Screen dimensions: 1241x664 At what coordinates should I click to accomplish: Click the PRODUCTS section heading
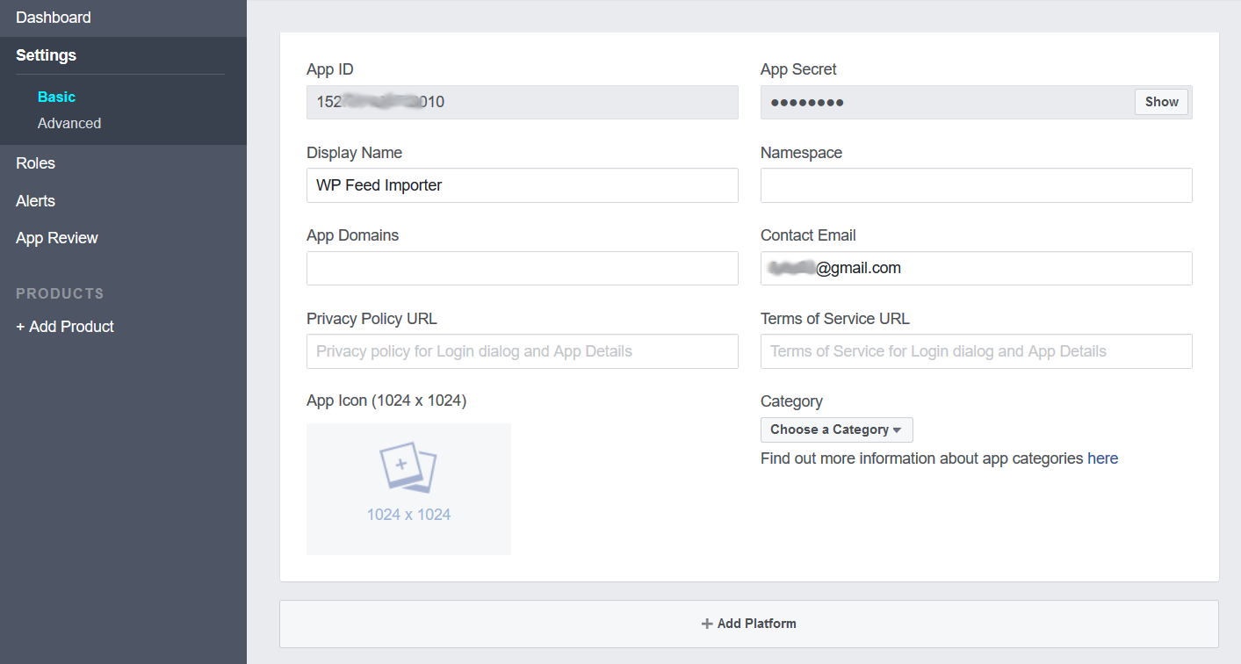(x=60, y=293)
